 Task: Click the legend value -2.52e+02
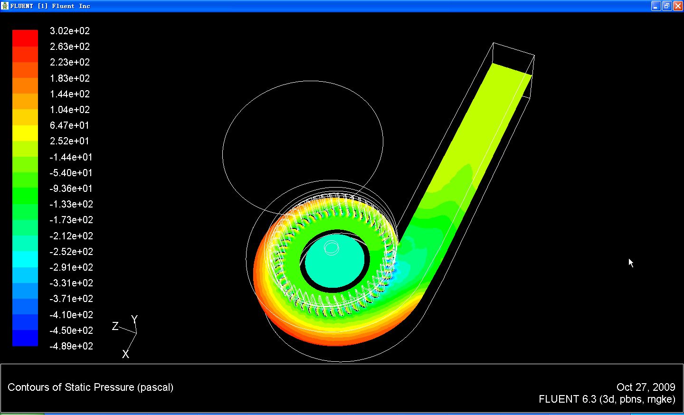[71, 252]
